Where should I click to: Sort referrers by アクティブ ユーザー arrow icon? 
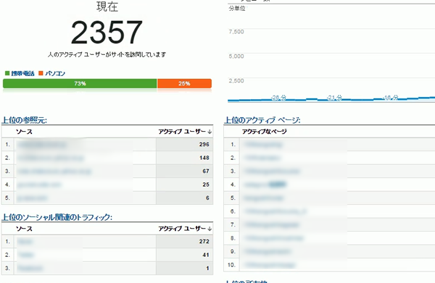(x=210, y=132)
